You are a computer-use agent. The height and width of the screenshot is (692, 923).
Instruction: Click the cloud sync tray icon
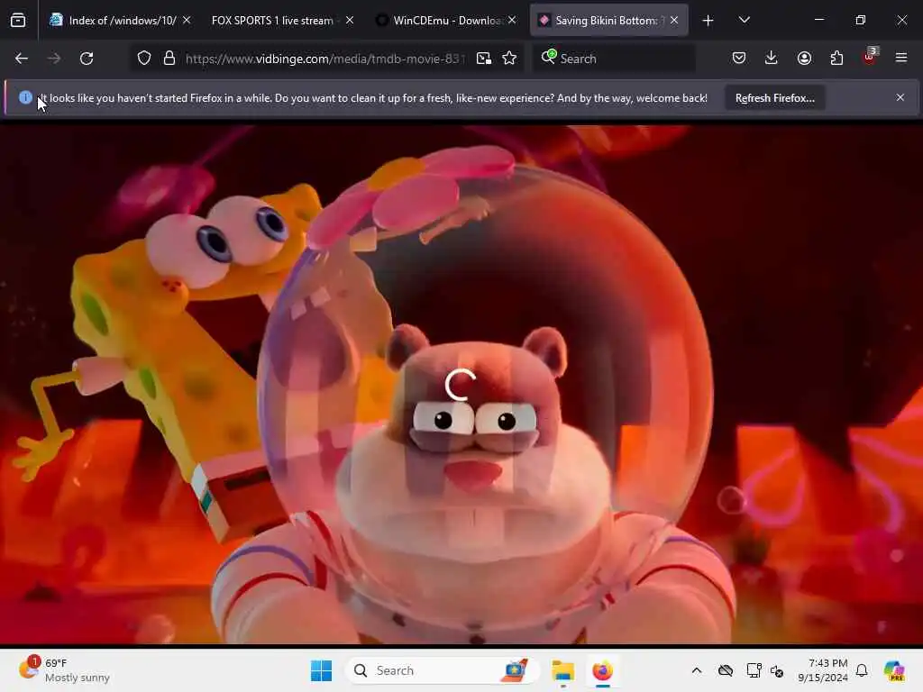point(726,670)
